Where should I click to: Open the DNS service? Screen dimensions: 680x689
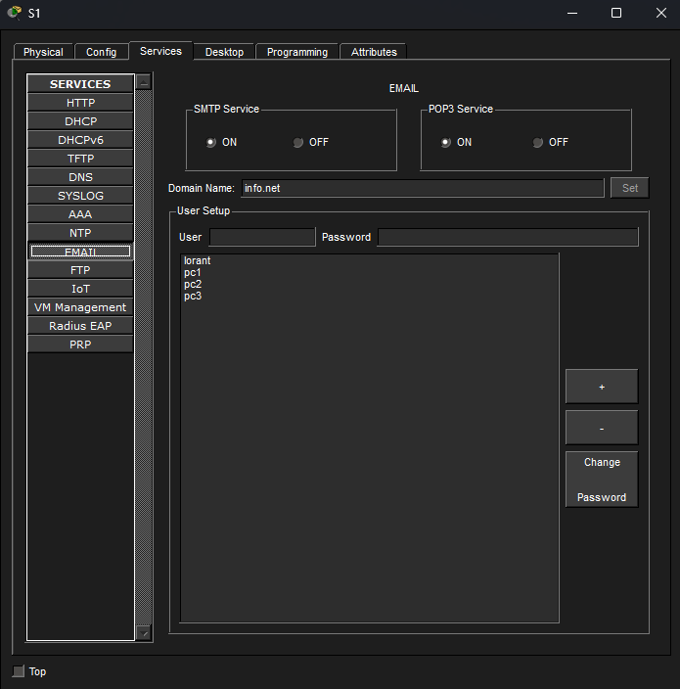point(80,177)
